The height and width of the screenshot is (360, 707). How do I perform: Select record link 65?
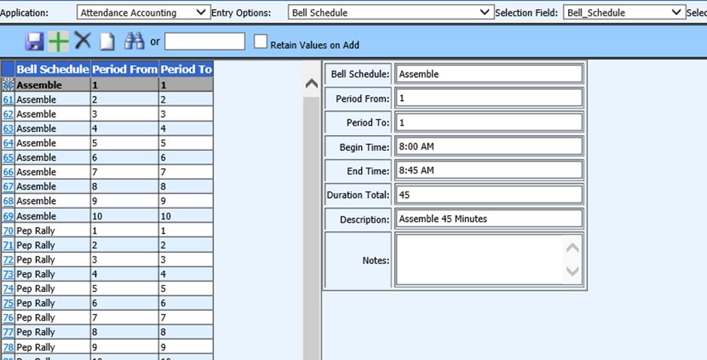(8, 158)
